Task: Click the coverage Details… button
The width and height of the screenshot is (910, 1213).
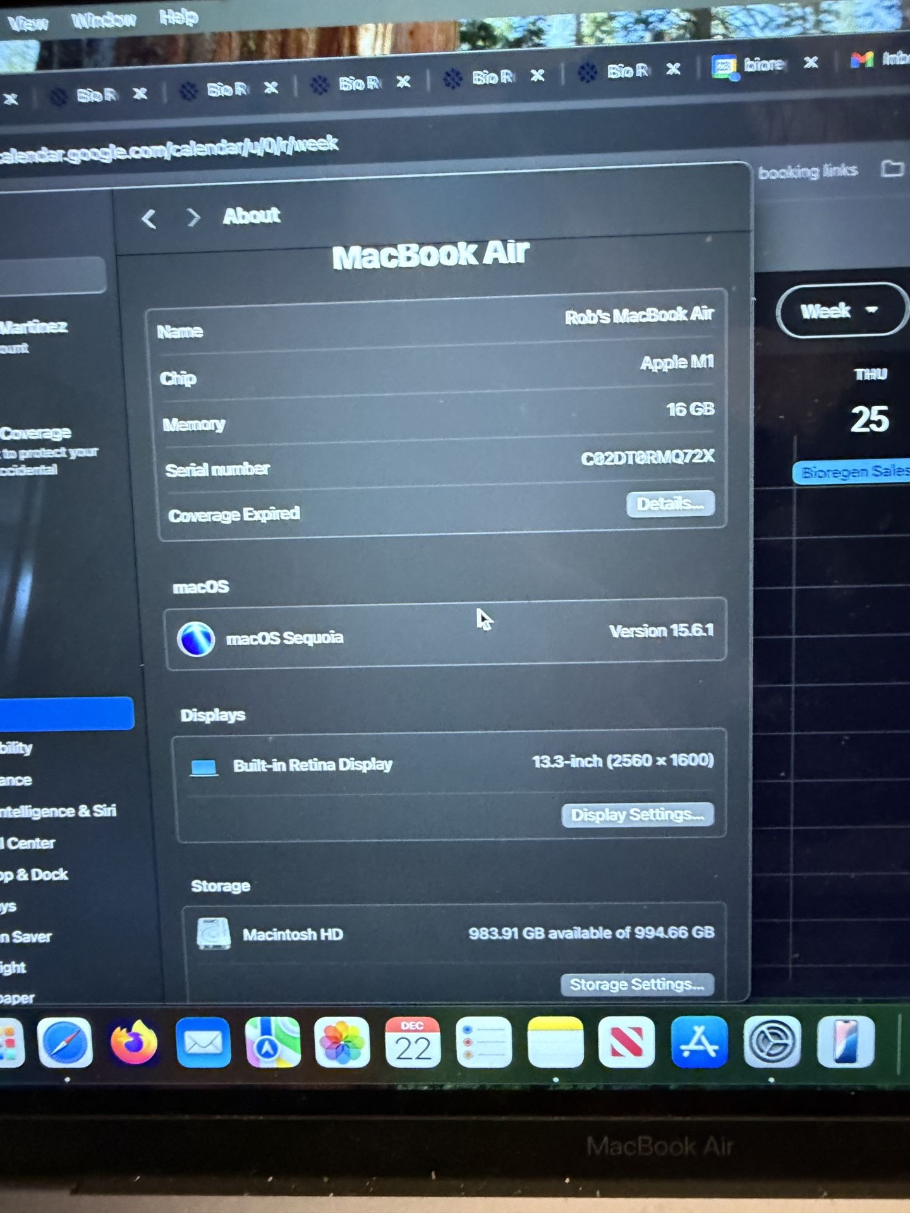Action: (670, 504)
